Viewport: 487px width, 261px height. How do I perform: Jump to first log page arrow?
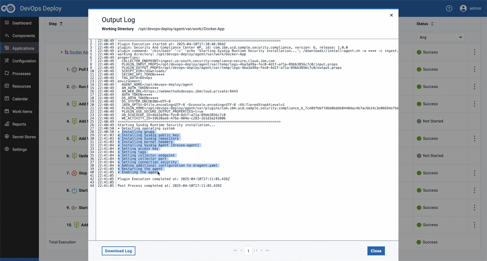235,251
